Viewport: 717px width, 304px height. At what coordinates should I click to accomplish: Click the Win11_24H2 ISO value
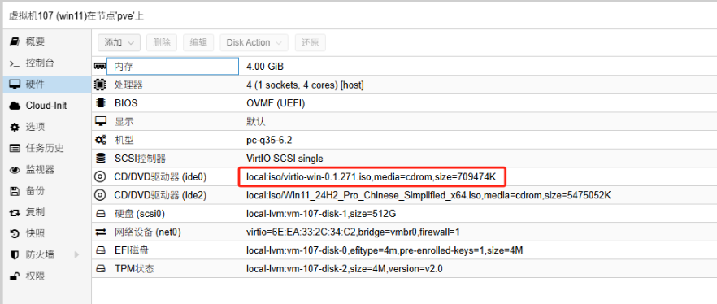(428, 196)
